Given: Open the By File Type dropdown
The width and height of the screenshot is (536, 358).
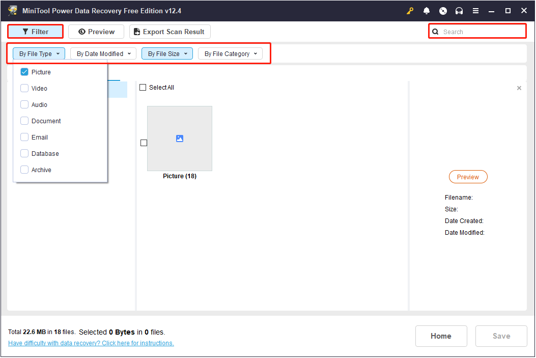Looking at the screenshot, I should [x=39, y=53].
